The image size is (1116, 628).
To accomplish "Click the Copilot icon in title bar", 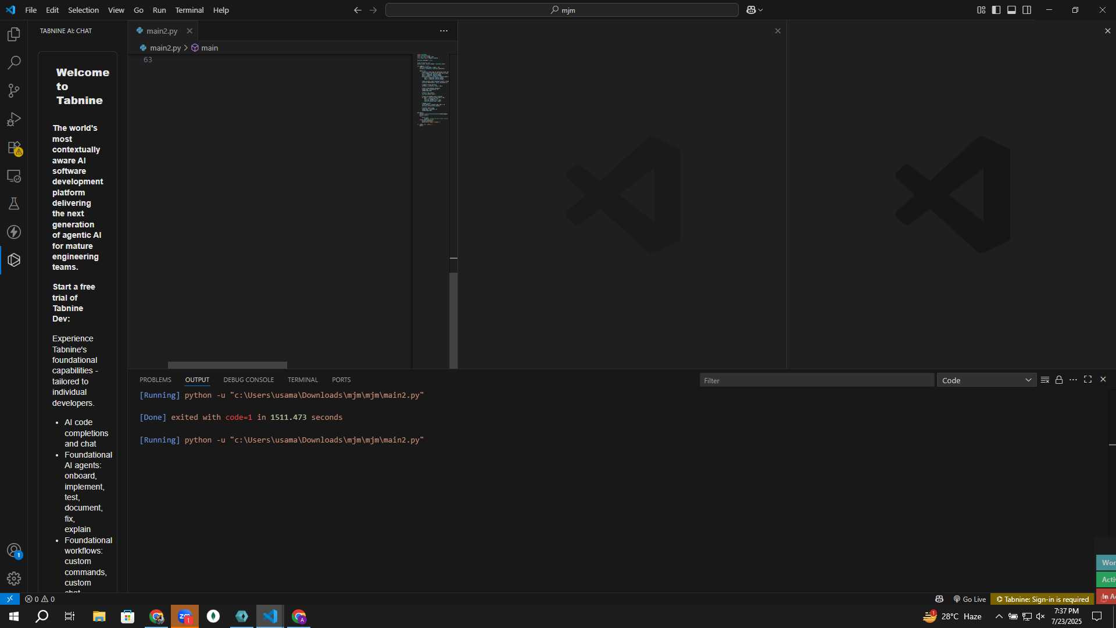I will [x=751, y=10].
